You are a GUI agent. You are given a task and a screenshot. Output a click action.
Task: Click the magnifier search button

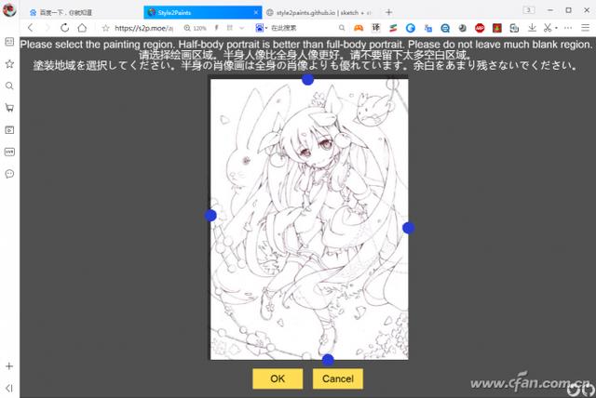(x=342, y=28)
